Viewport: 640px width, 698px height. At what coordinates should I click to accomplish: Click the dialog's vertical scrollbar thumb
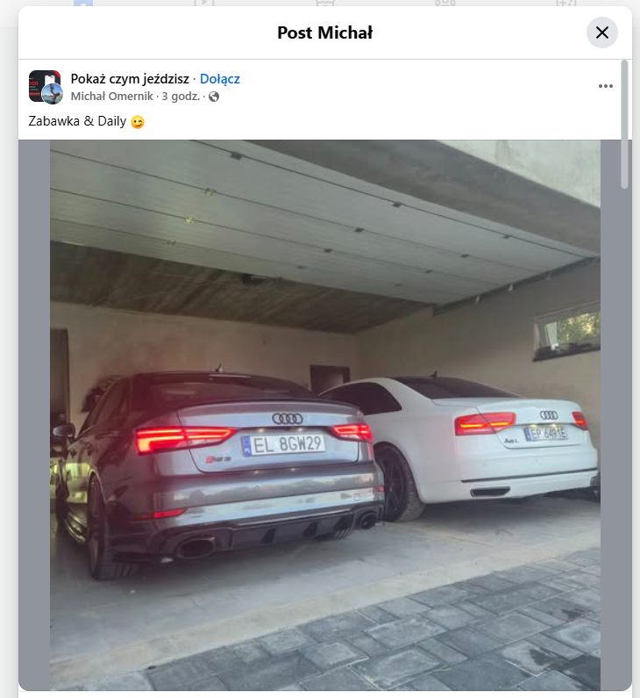coord(624,124)
